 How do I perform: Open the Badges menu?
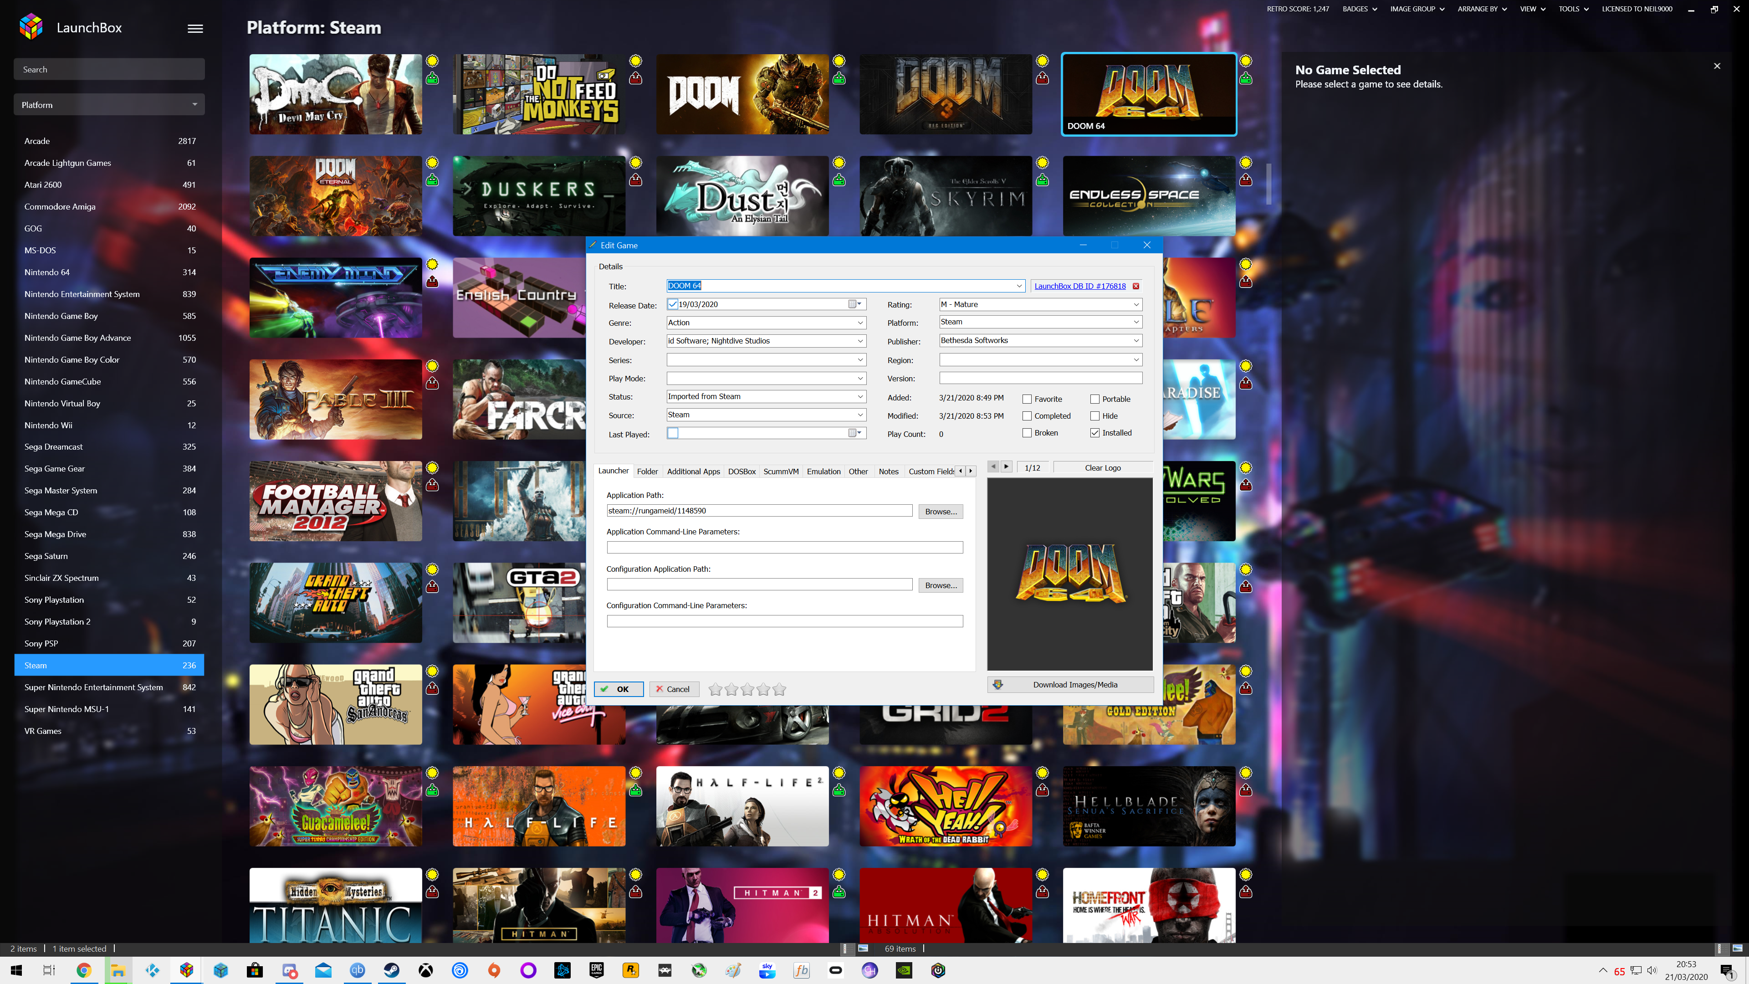[1359, 9]
